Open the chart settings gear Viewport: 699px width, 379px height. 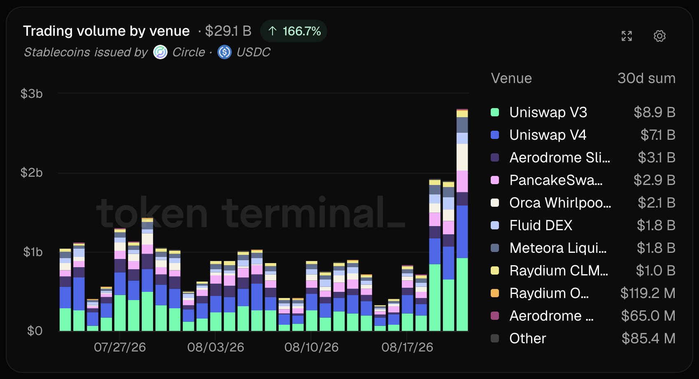coord(659,36)
